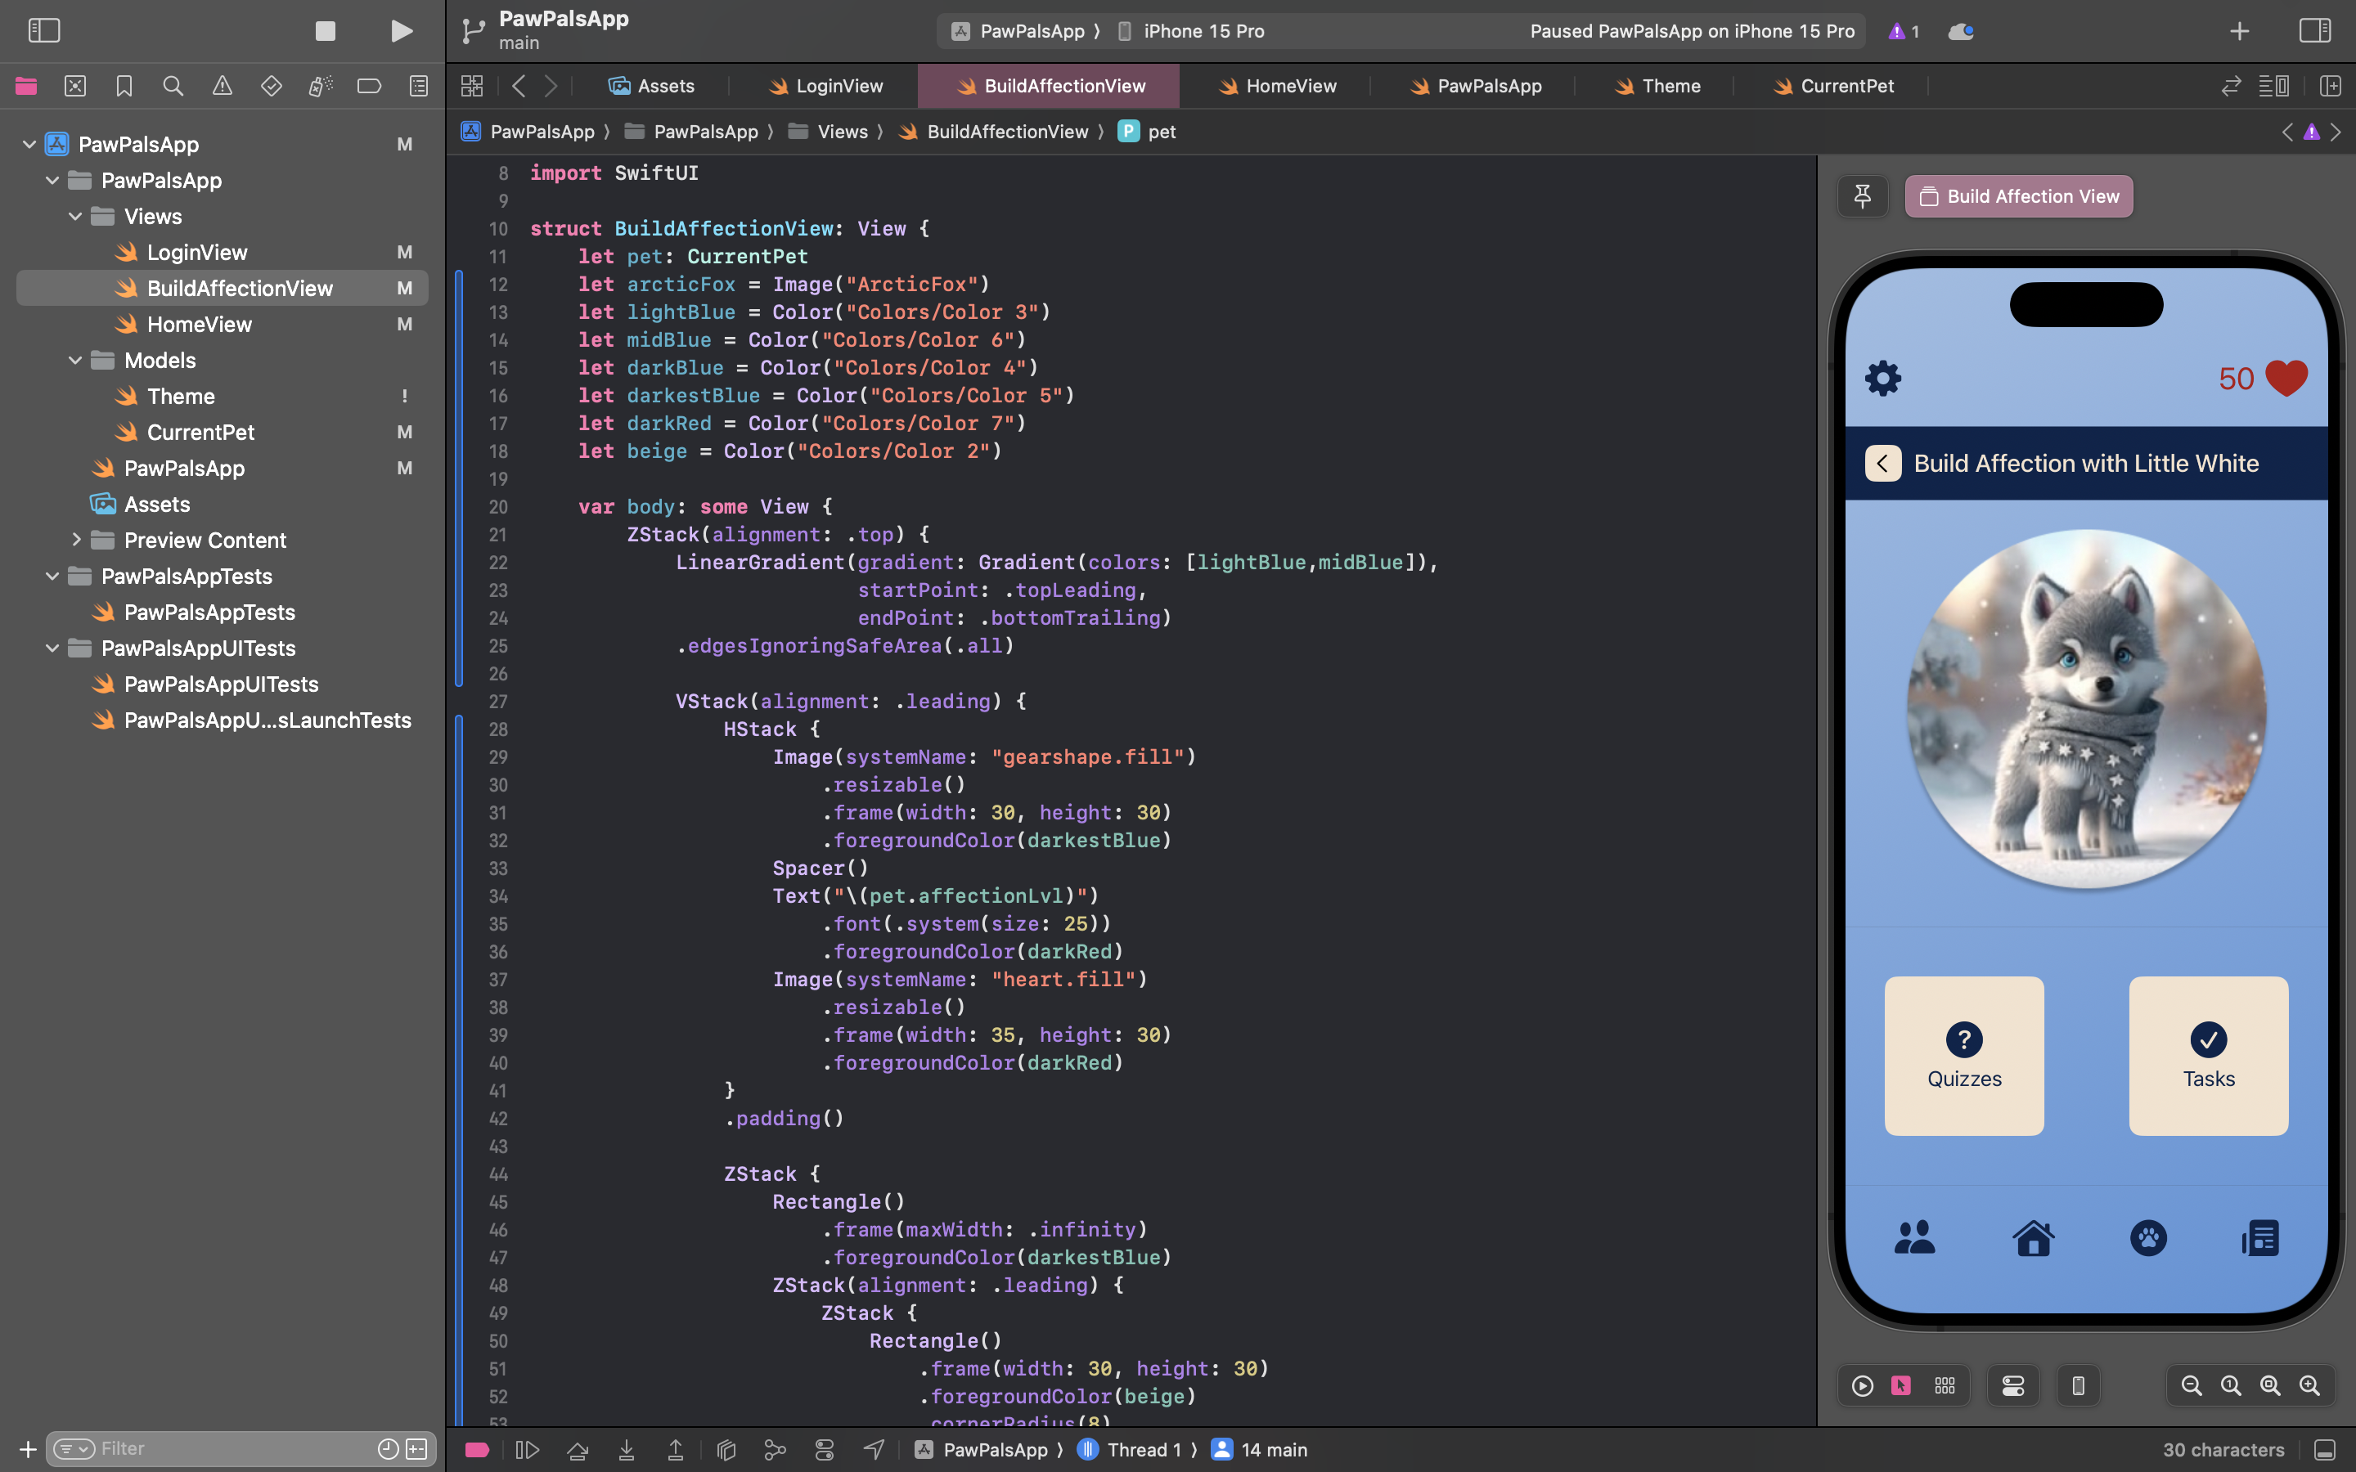Viewport: 2356px width, 1472px height.
Task: Toggle breakpoints activation in debug bar
Action: pos(477,1451)
